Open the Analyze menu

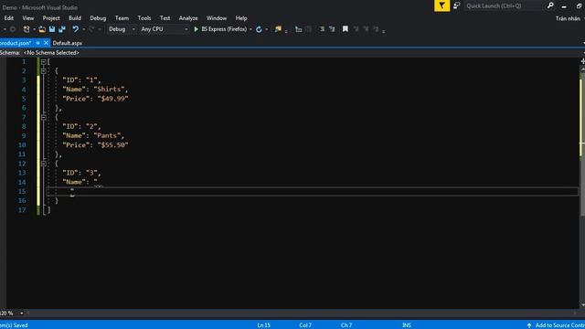coord(188,18)
